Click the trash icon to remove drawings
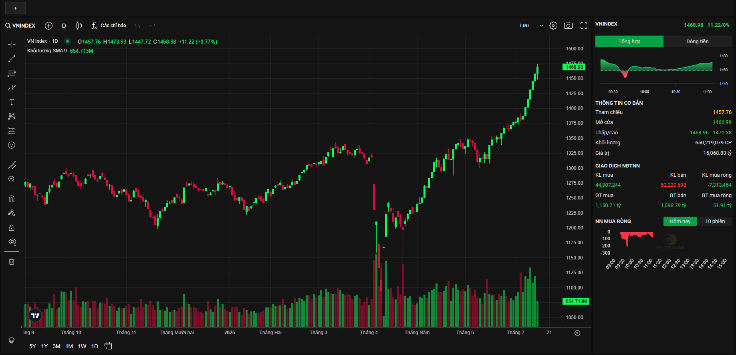736x355 pixels. 12,261
